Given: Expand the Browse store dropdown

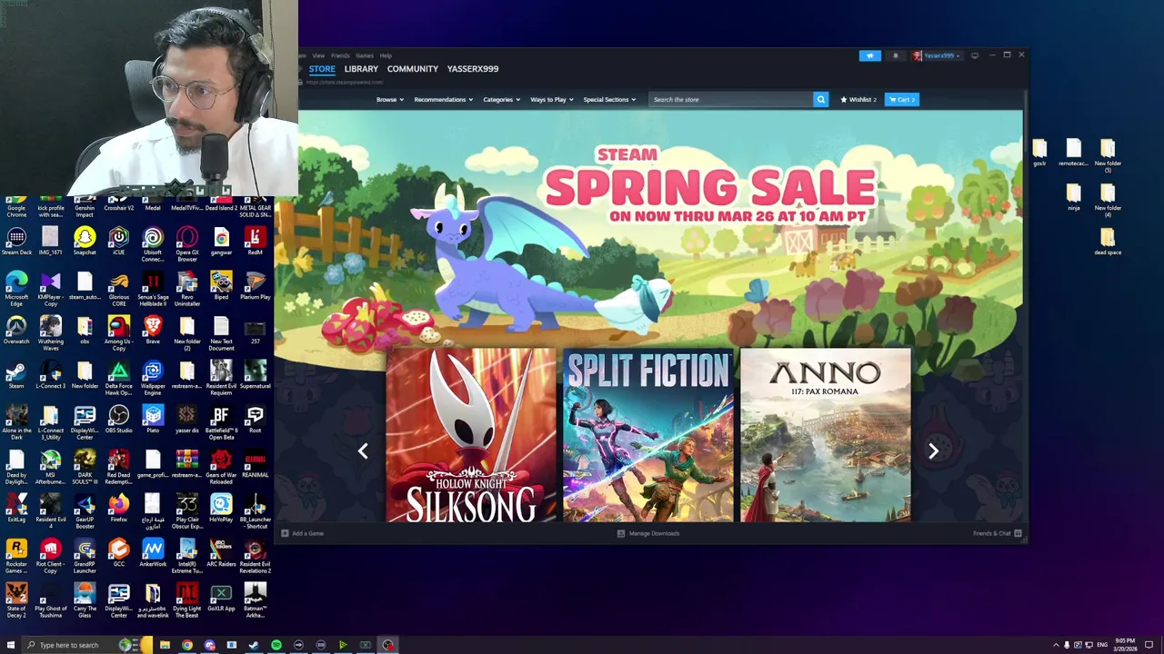Looking at the screenshot, I should point(389,99).
